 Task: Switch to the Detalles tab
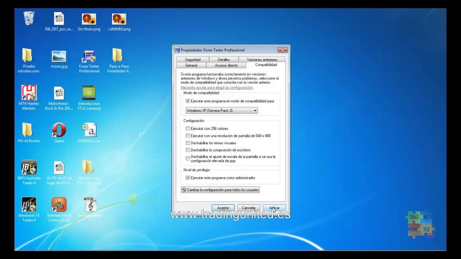click(224, 60)
